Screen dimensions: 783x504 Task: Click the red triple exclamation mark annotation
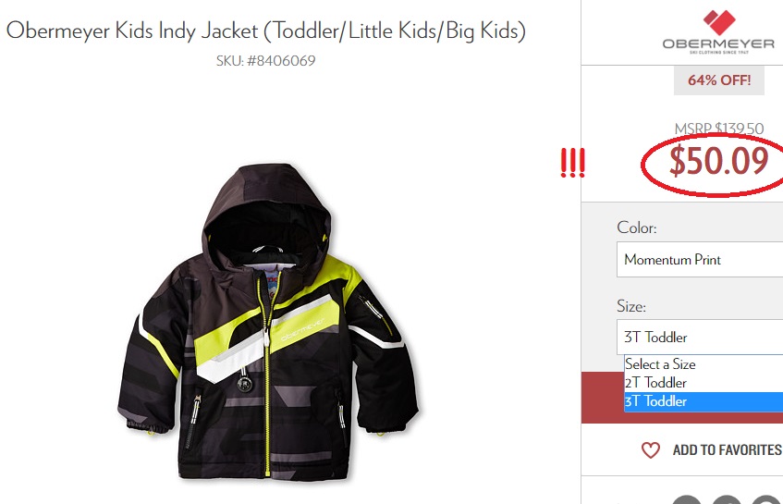(572, 163)
